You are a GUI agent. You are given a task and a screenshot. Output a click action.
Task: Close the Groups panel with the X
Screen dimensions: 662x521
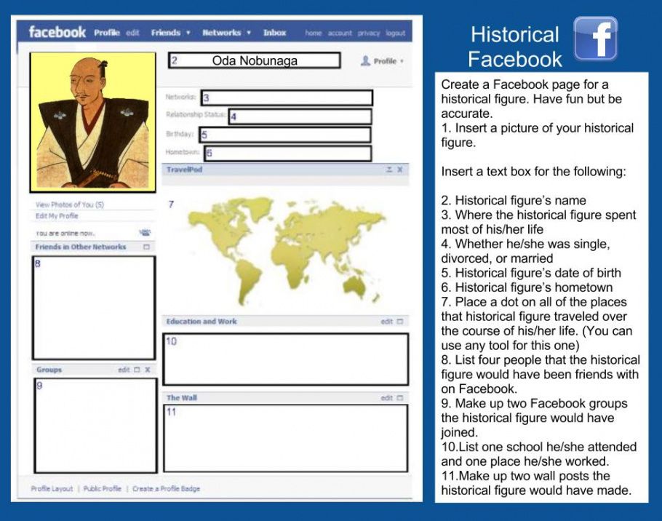(x=148, y=370)
